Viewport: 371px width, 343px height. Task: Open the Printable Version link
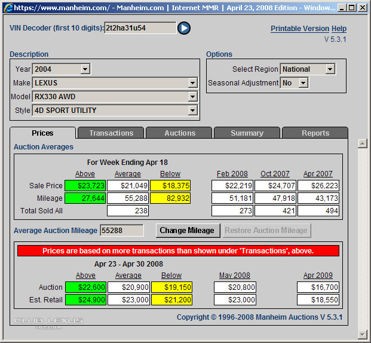click(299, 29)
